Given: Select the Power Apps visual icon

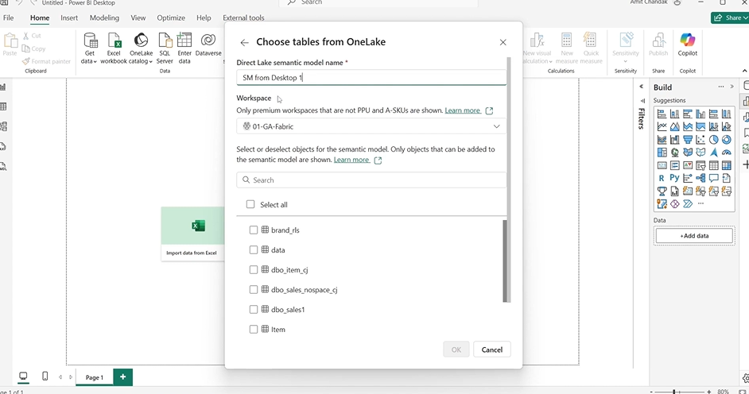Looking at the screenshot, I should click(674, 204).
